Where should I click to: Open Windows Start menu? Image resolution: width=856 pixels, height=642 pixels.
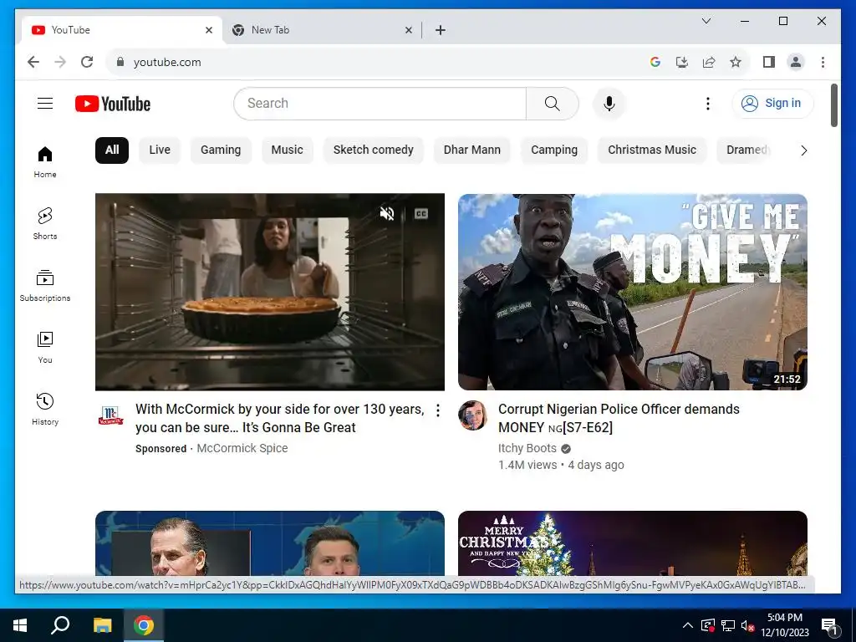tap(20, 625)
